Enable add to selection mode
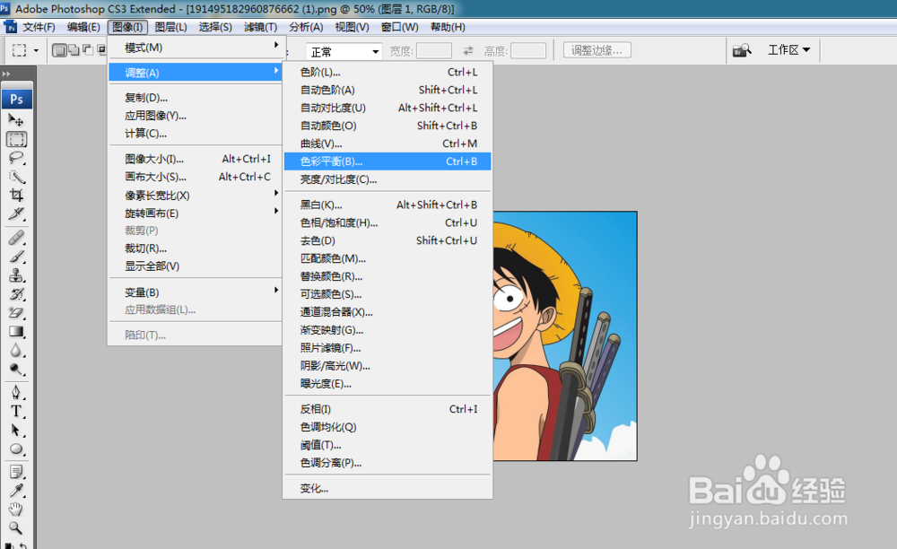Image resolution: width=897 pixels, height=549 pixels. (74, 50)
